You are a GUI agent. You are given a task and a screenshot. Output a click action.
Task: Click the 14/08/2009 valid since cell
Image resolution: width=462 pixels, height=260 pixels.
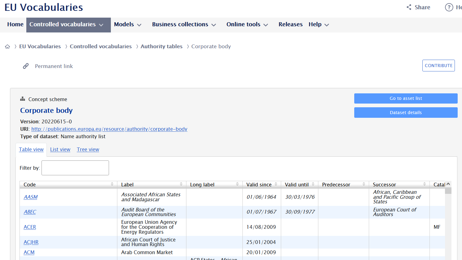click(x=261, y=227)
